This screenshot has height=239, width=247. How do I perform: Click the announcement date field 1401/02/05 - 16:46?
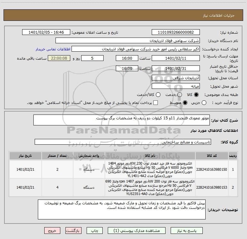coord(46,32)
